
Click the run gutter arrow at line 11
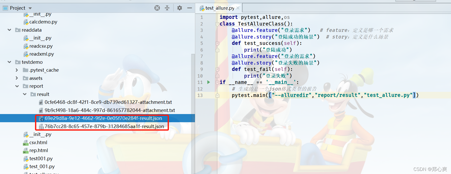click(209, 82)
